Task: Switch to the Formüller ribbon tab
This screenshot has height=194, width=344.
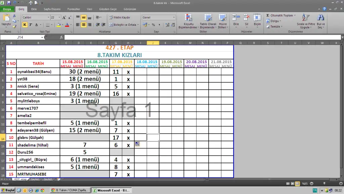Action: point(74,9)
